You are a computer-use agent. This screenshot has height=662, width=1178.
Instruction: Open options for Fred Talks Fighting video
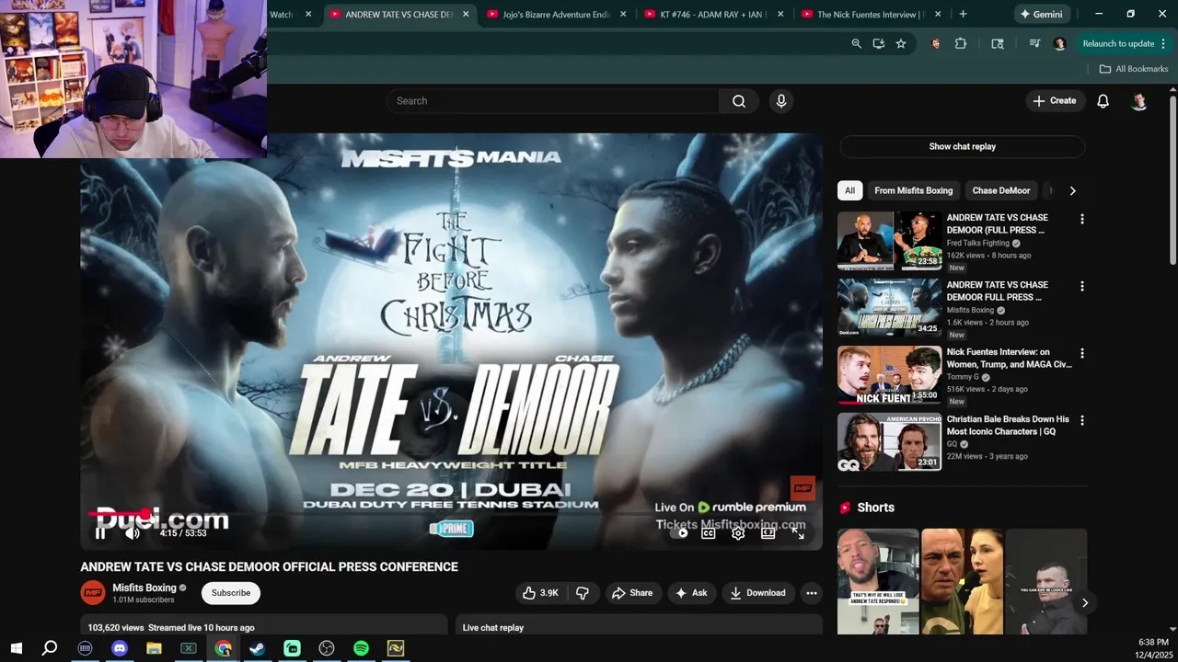click(1082, 219)
